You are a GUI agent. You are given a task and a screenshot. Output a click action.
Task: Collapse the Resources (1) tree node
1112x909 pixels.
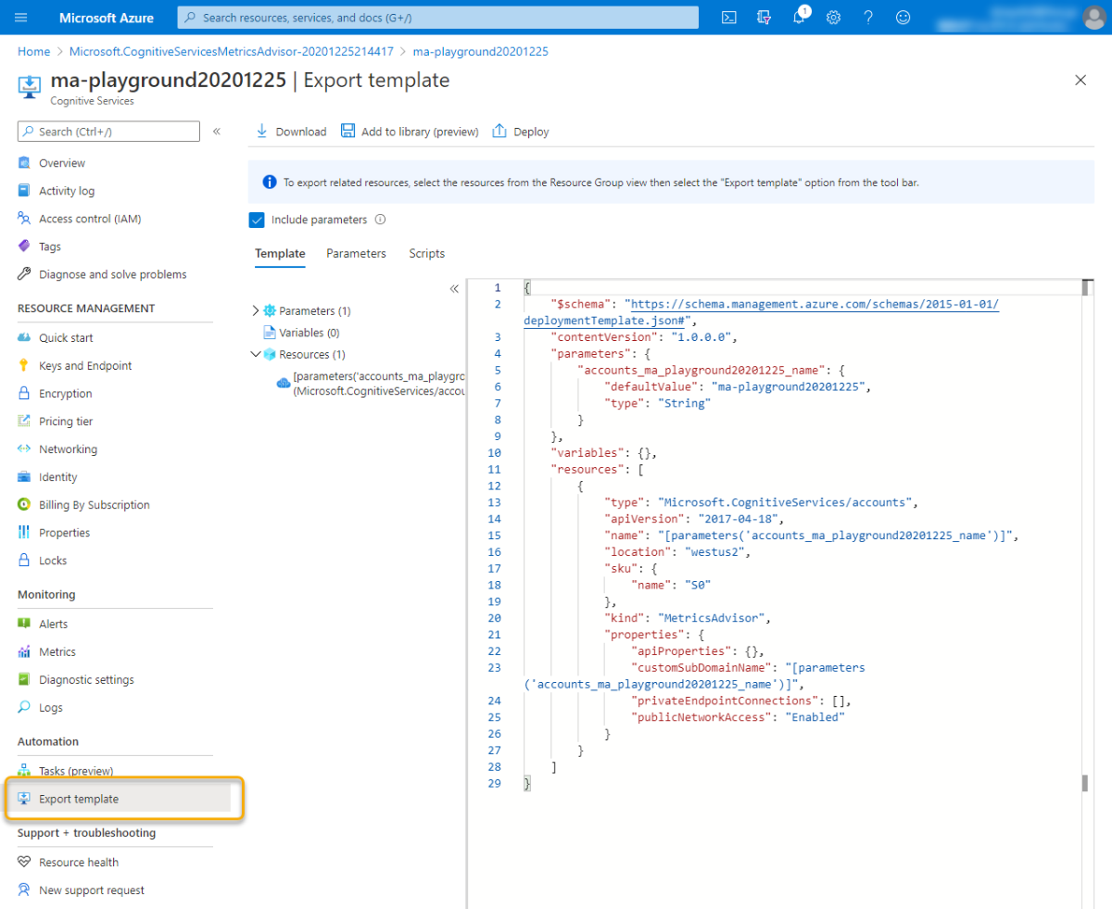(x=257, y=354)
